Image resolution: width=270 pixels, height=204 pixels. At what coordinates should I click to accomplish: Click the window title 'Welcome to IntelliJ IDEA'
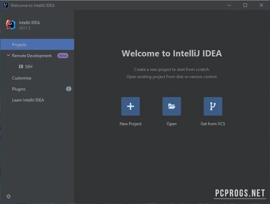33,6
